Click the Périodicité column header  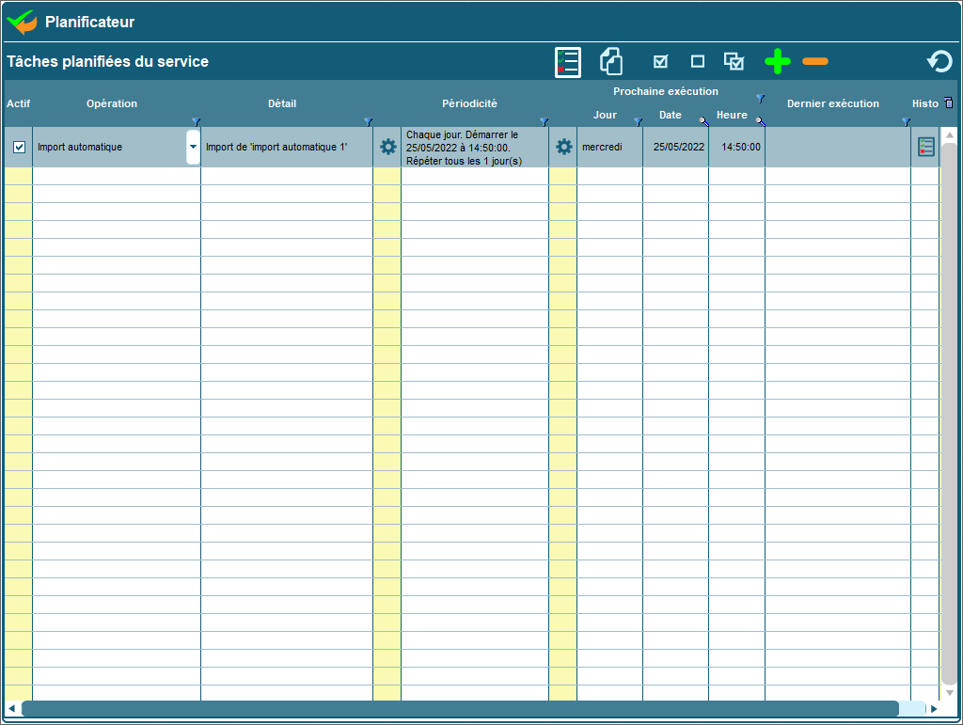(469, 103)
